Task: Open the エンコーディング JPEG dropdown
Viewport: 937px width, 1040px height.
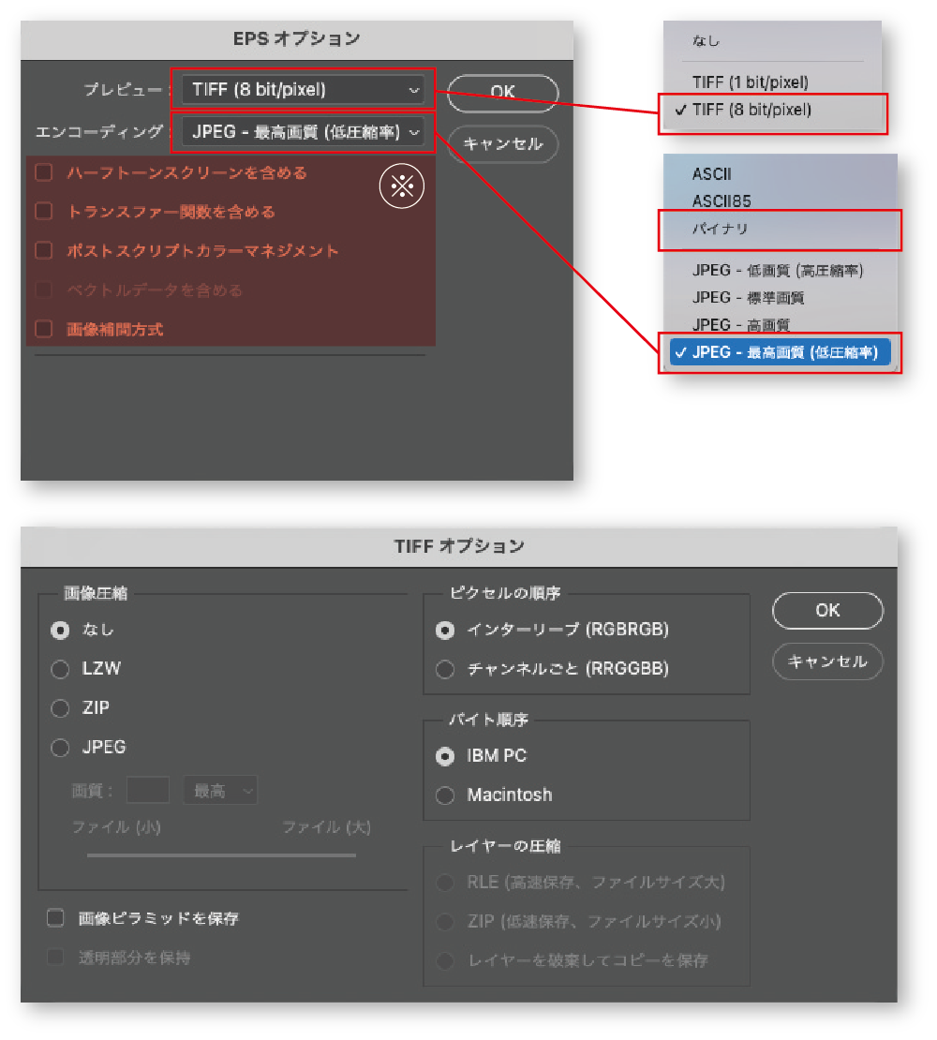Action: 304,133
